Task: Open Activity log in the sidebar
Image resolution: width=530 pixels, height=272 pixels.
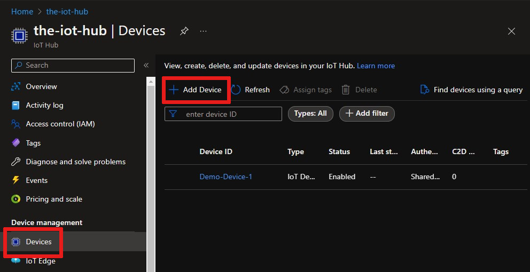Action: [45, 105]
